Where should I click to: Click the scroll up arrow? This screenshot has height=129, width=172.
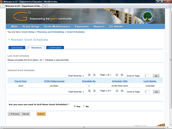171,10
